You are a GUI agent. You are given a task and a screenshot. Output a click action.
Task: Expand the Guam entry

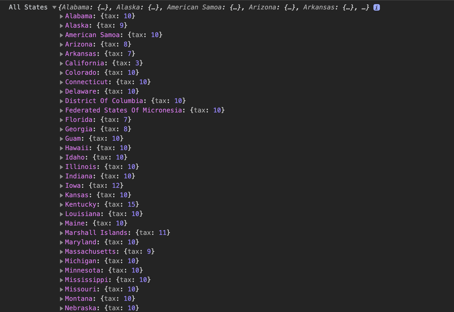[x=61, y=139]
